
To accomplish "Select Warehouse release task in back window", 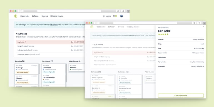I will (51, 54).
